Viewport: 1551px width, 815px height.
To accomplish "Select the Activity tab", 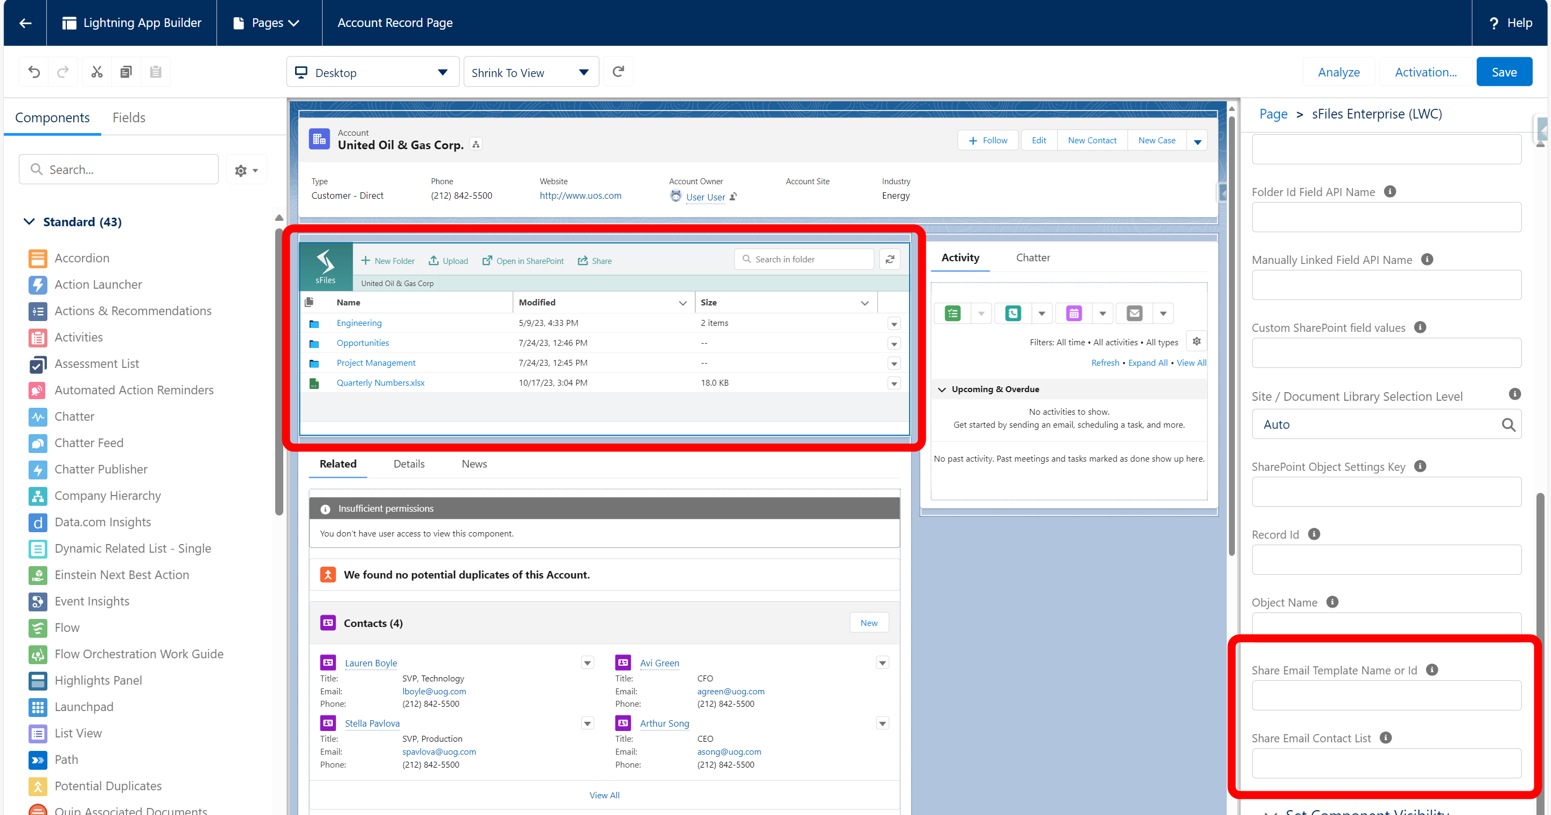I will tap(960, 258).
